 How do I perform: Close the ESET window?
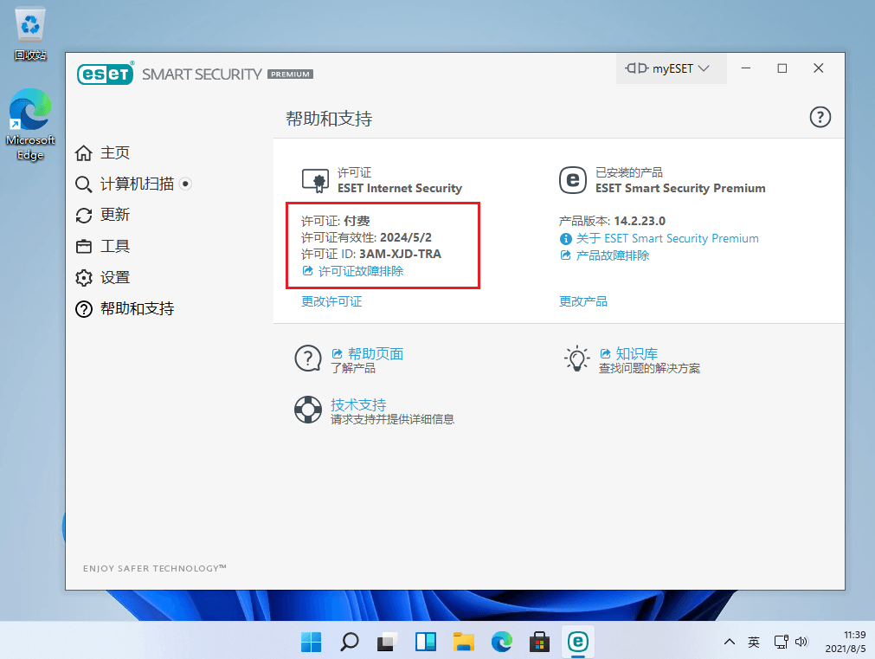pyautogui.click(x=819, y=68)
